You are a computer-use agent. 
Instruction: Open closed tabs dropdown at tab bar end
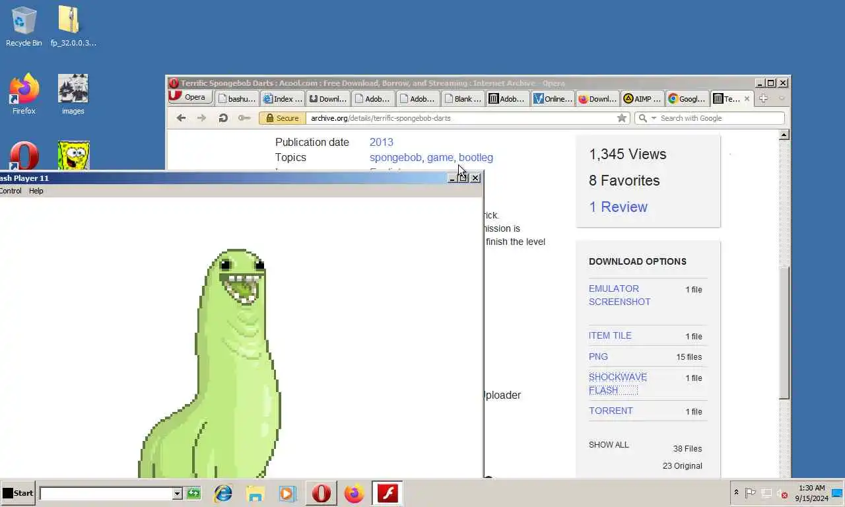click(x=782, y=98)
